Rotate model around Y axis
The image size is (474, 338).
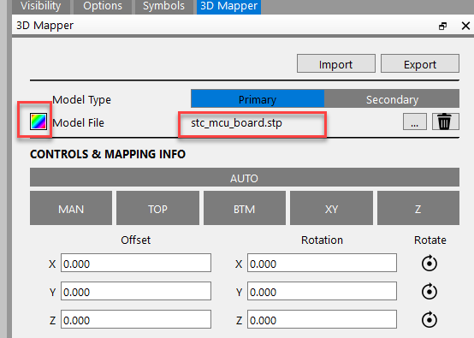pos(430,292)
